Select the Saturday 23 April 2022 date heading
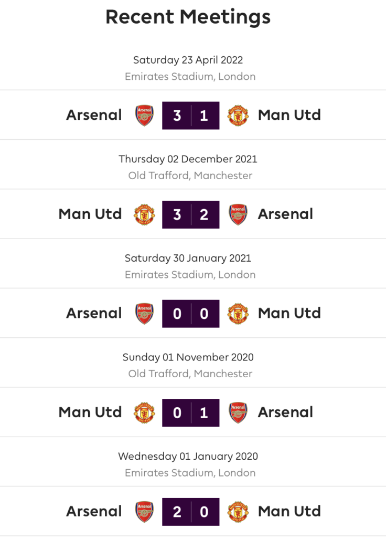This screenshot has width=386, height=538. coord(188,60)
